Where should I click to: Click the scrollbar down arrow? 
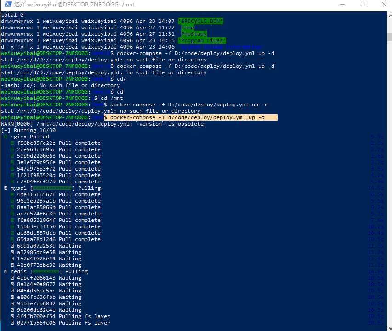pyautogui.click(x=388, y=327)
